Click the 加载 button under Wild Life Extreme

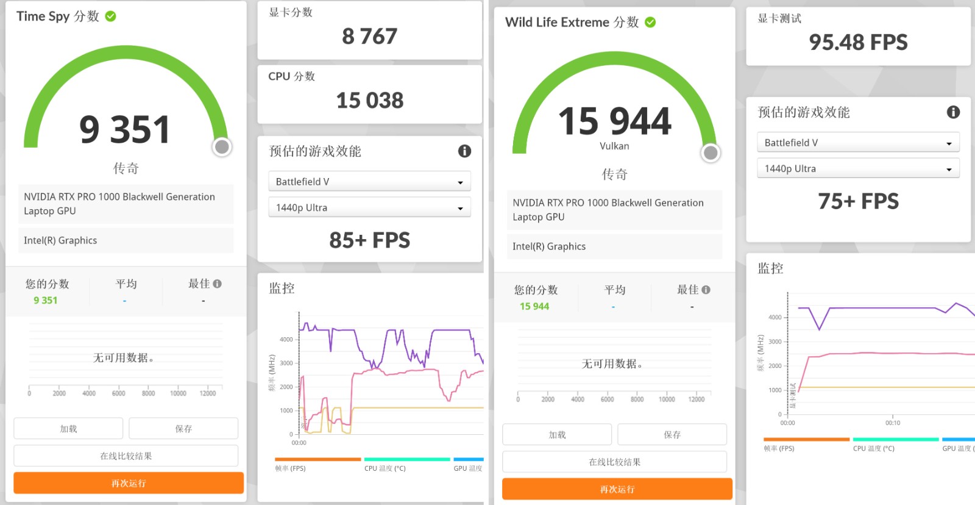[x=557, y=435]
